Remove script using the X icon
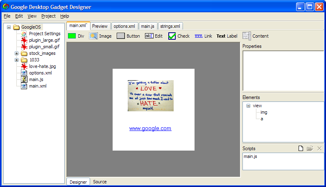 (x=319, y=149)
